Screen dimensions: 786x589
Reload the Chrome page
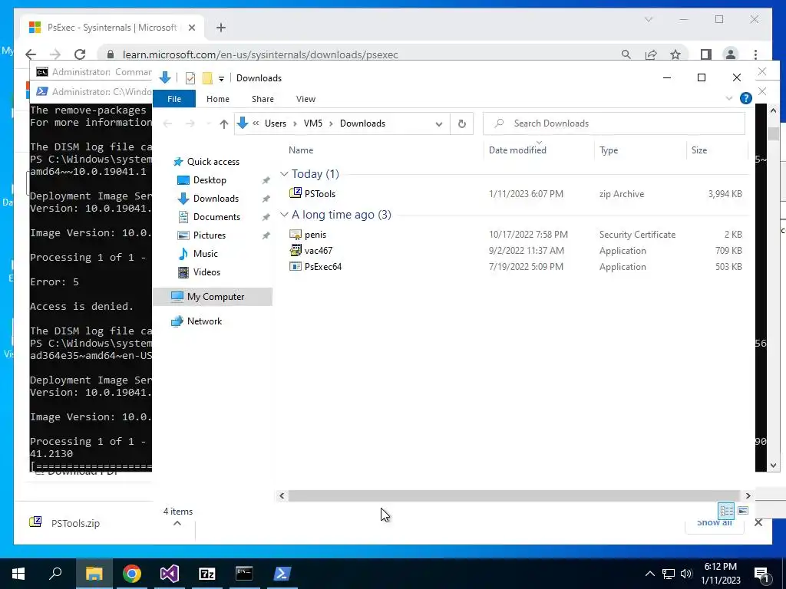(x=80, y=54)
